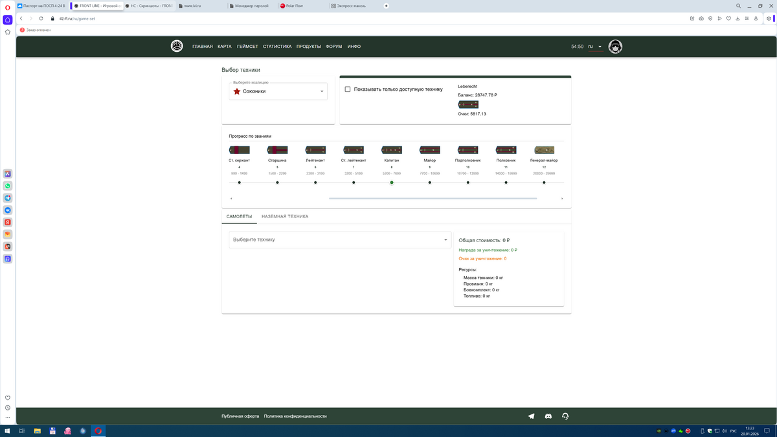The width and height of the screenshot is (777, 437).
Task: Open the Telegram link in footer
Action: [x=532, y=416]
